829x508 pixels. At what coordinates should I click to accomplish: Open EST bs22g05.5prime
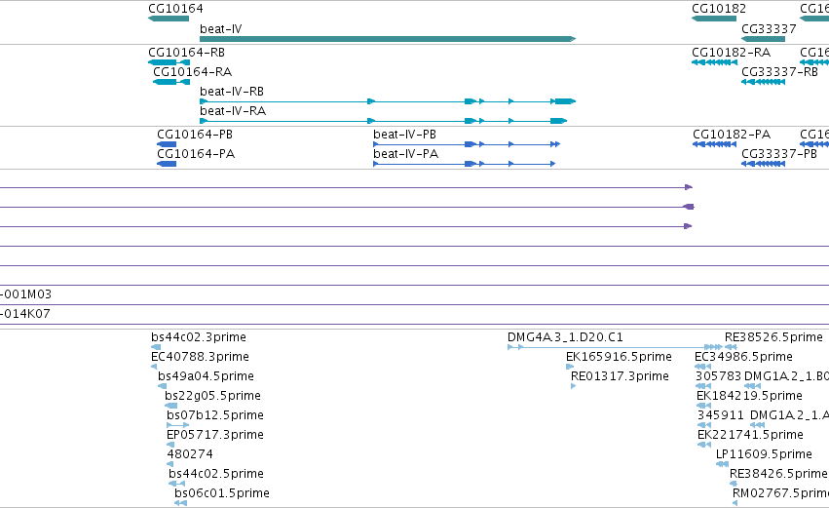point(212,396)
